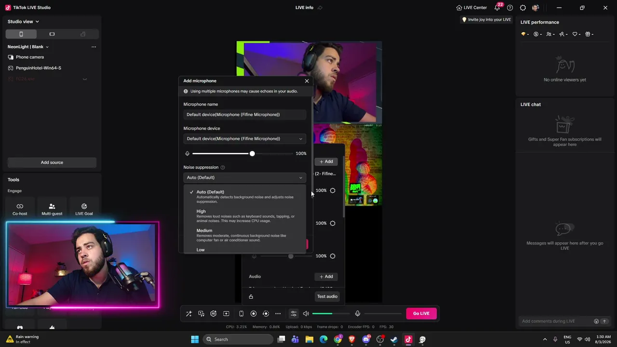Open settings for the middle 100% mixer row
The image size is (617, 347).
[333, 223]
